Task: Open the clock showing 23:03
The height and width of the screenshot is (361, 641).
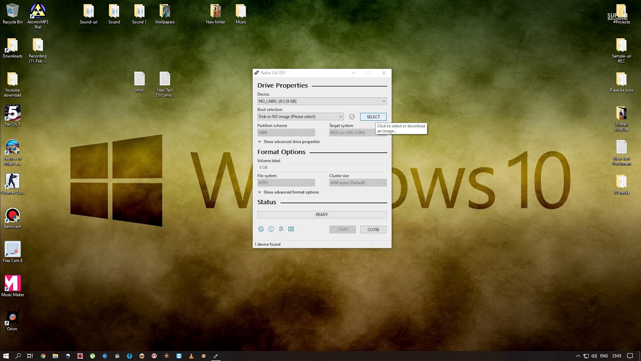Action: (x=617, y=356)
